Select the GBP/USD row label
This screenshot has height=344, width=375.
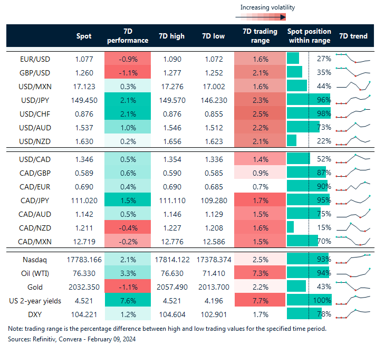click(35, 71)
